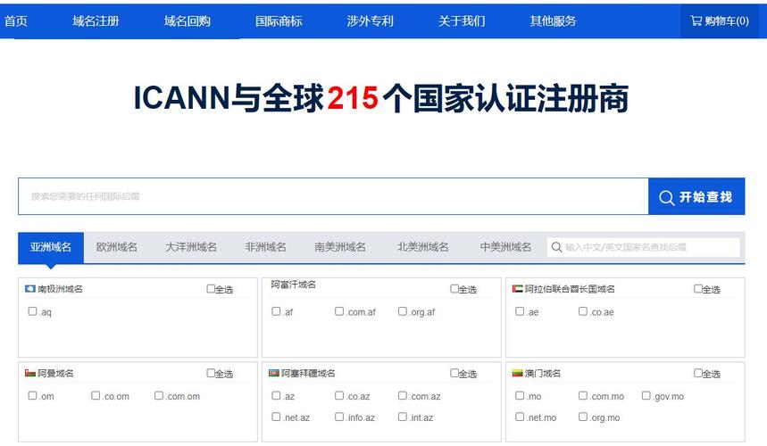Switch to the 非洲域名 tab
767x446 pixels.
[x=265, y=247]
